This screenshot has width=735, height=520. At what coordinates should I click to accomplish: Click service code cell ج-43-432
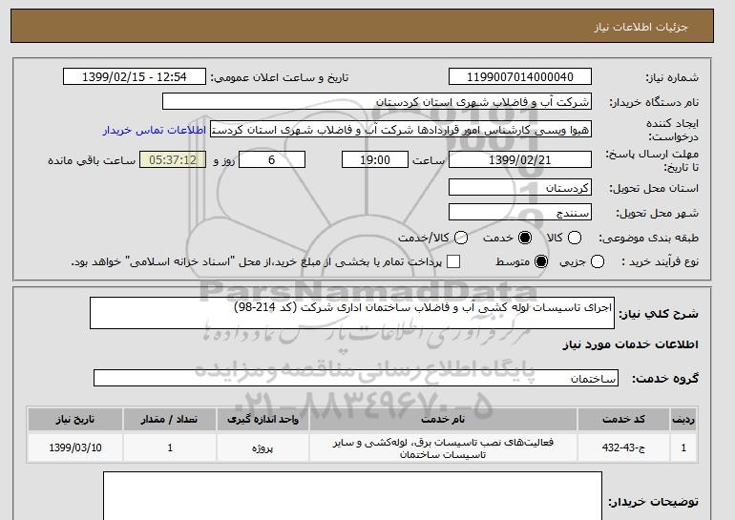(623, 447)
